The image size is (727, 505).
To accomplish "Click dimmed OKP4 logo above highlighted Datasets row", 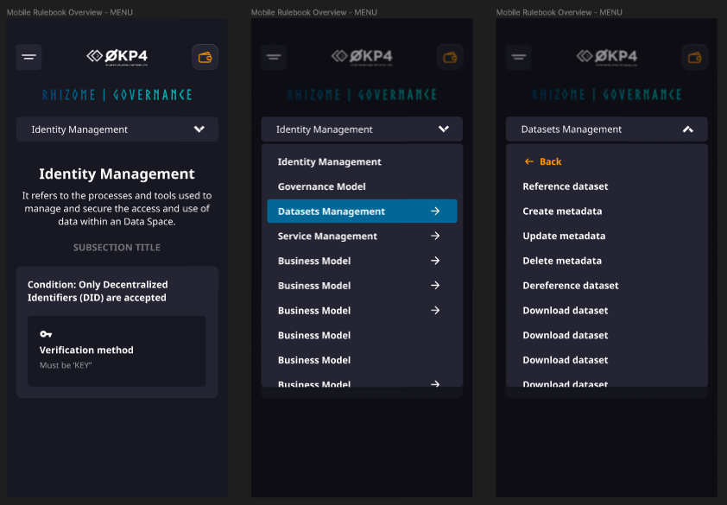I will click(362, 57).
